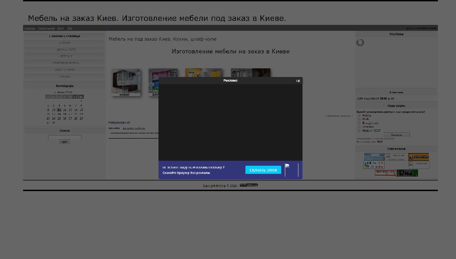Go to previous month in calendar
This screenshot has width=456, height=259.
54,92
